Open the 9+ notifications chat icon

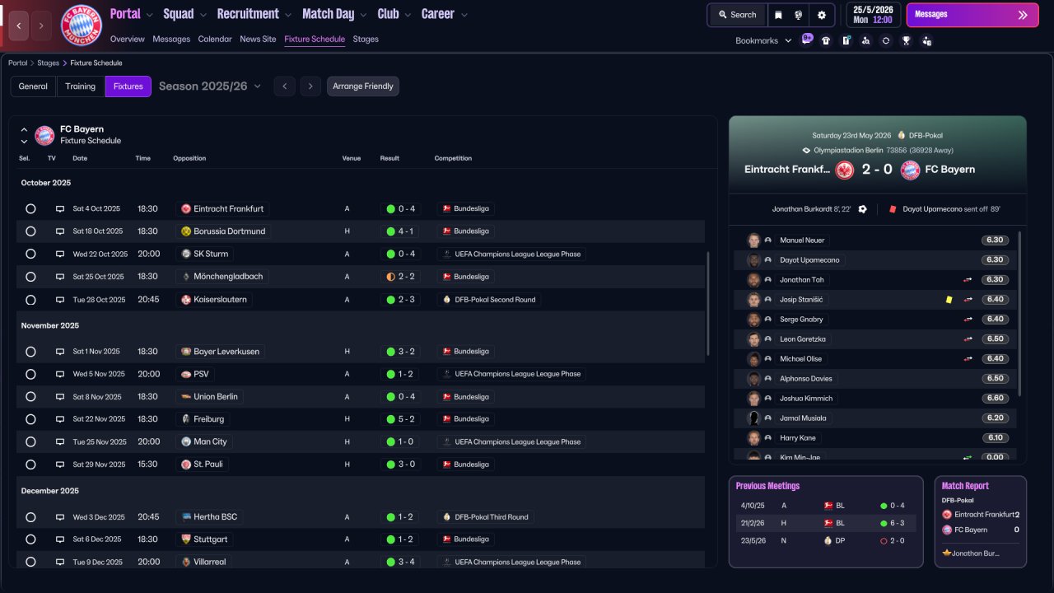tap(807, 40)
